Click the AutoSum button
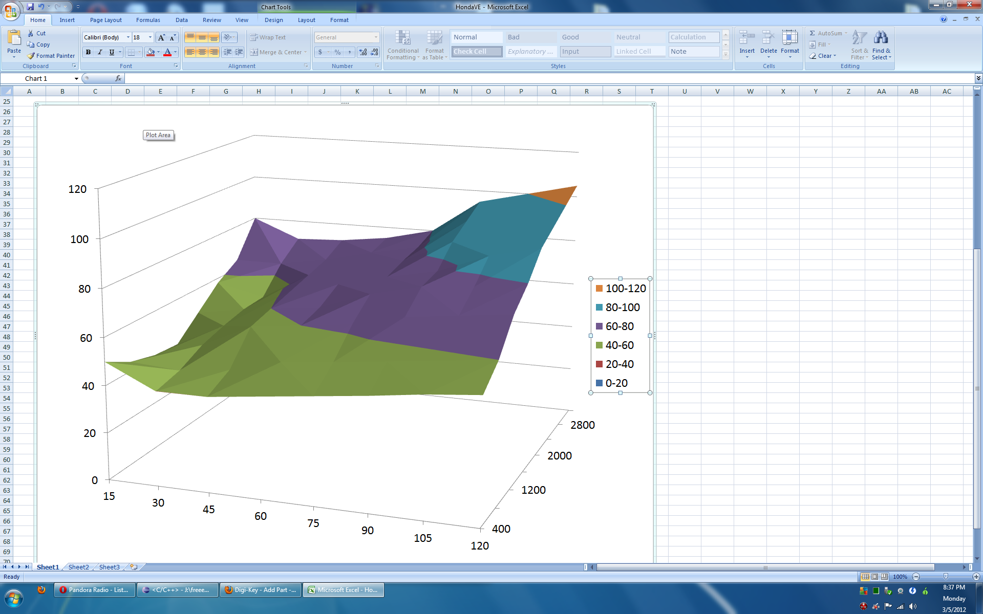983x614 pixels. pos(825,33)
